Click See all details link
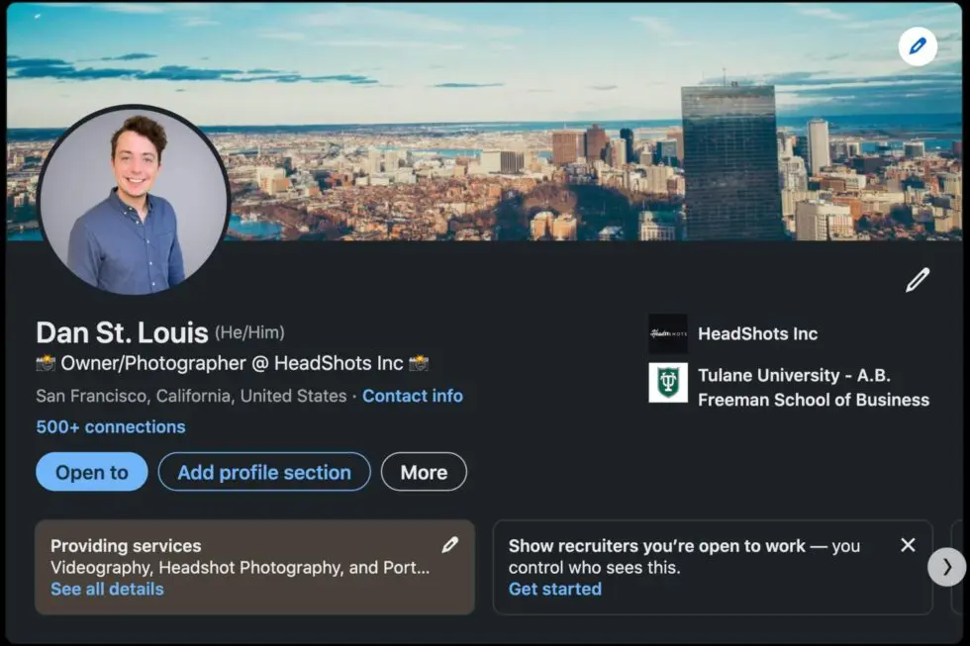Viewport: 970px width, 646px height. 107,589
